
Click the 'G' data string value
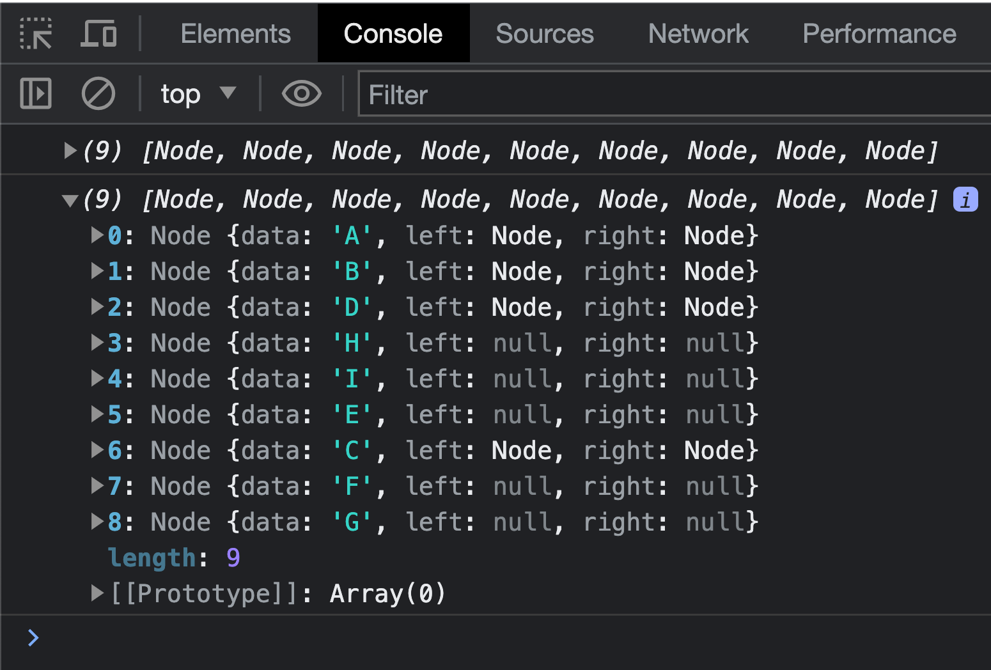[x=352, y=522]
